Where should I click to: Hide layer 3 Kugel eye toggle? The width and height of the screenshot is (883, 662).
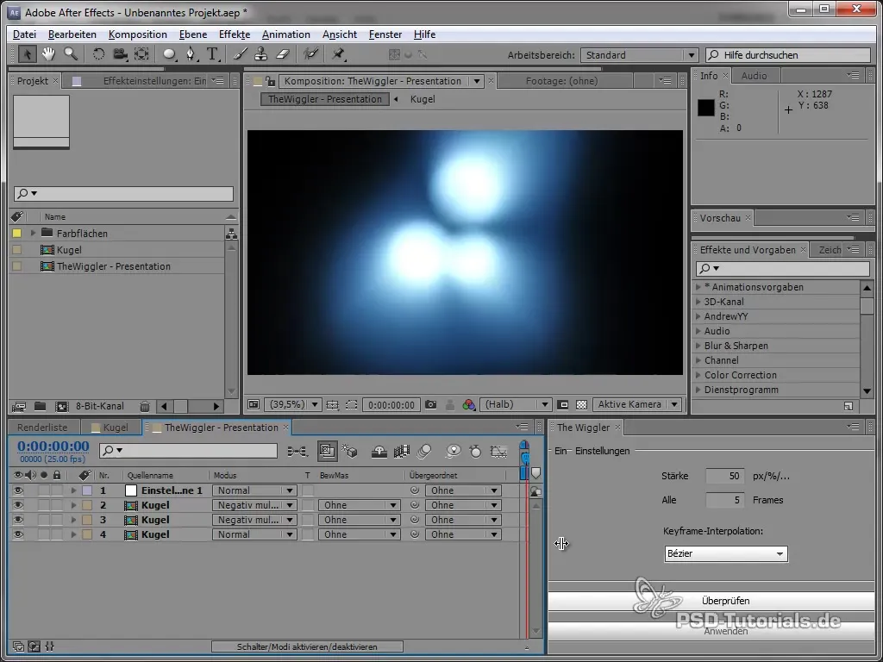(18, 520)
